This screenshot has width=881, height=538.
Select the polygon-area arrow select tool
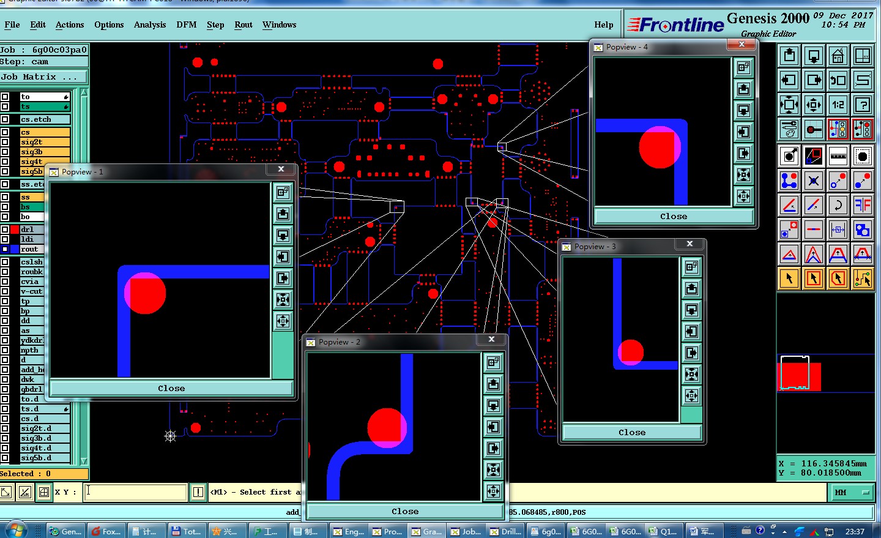(838, 278)
